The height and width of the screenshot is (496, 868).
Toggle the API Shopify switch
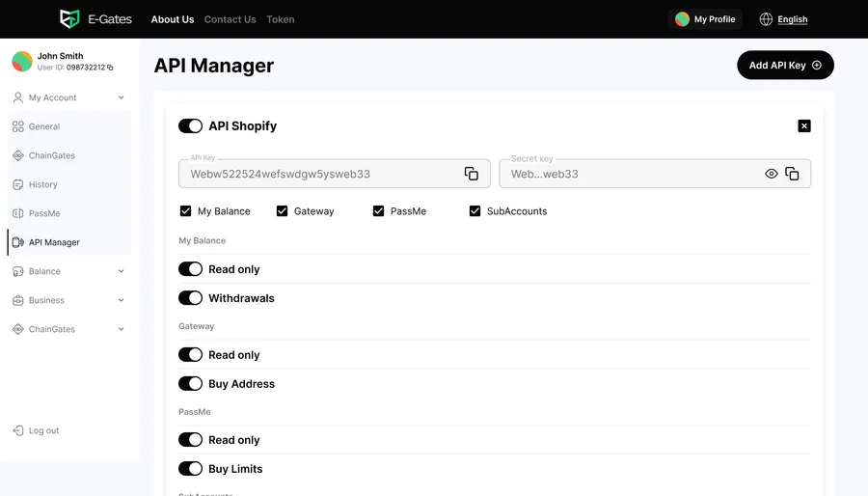(x=190, y=126)
